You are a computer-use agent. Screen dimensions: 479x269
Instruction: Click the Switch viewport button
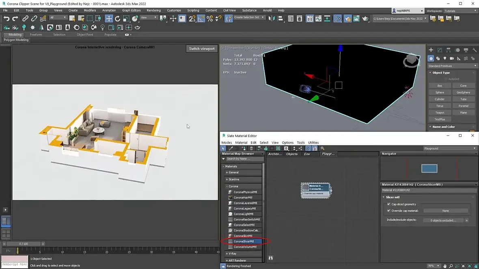point(202,49)
